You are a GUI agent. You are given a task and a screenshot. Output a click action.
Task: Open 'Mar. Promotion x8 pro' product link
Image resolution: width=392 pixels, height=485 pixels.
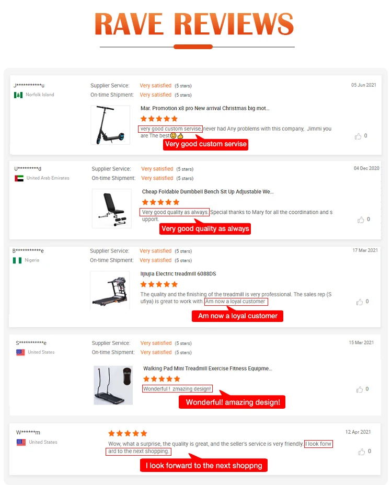(x=205, y=109)
